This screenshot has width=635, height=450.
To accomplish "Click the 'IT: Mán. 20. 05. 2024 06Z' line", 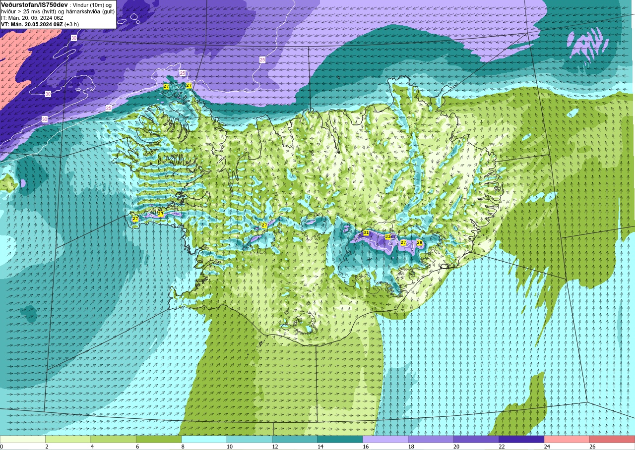I will [32, 17].
